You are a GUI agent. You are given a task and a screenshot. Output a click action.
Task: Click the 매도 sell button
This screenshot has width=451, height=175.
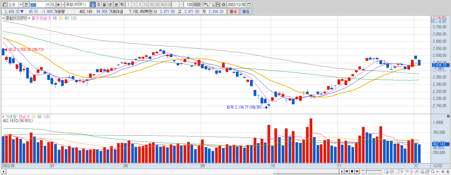[x=246, y=11]
